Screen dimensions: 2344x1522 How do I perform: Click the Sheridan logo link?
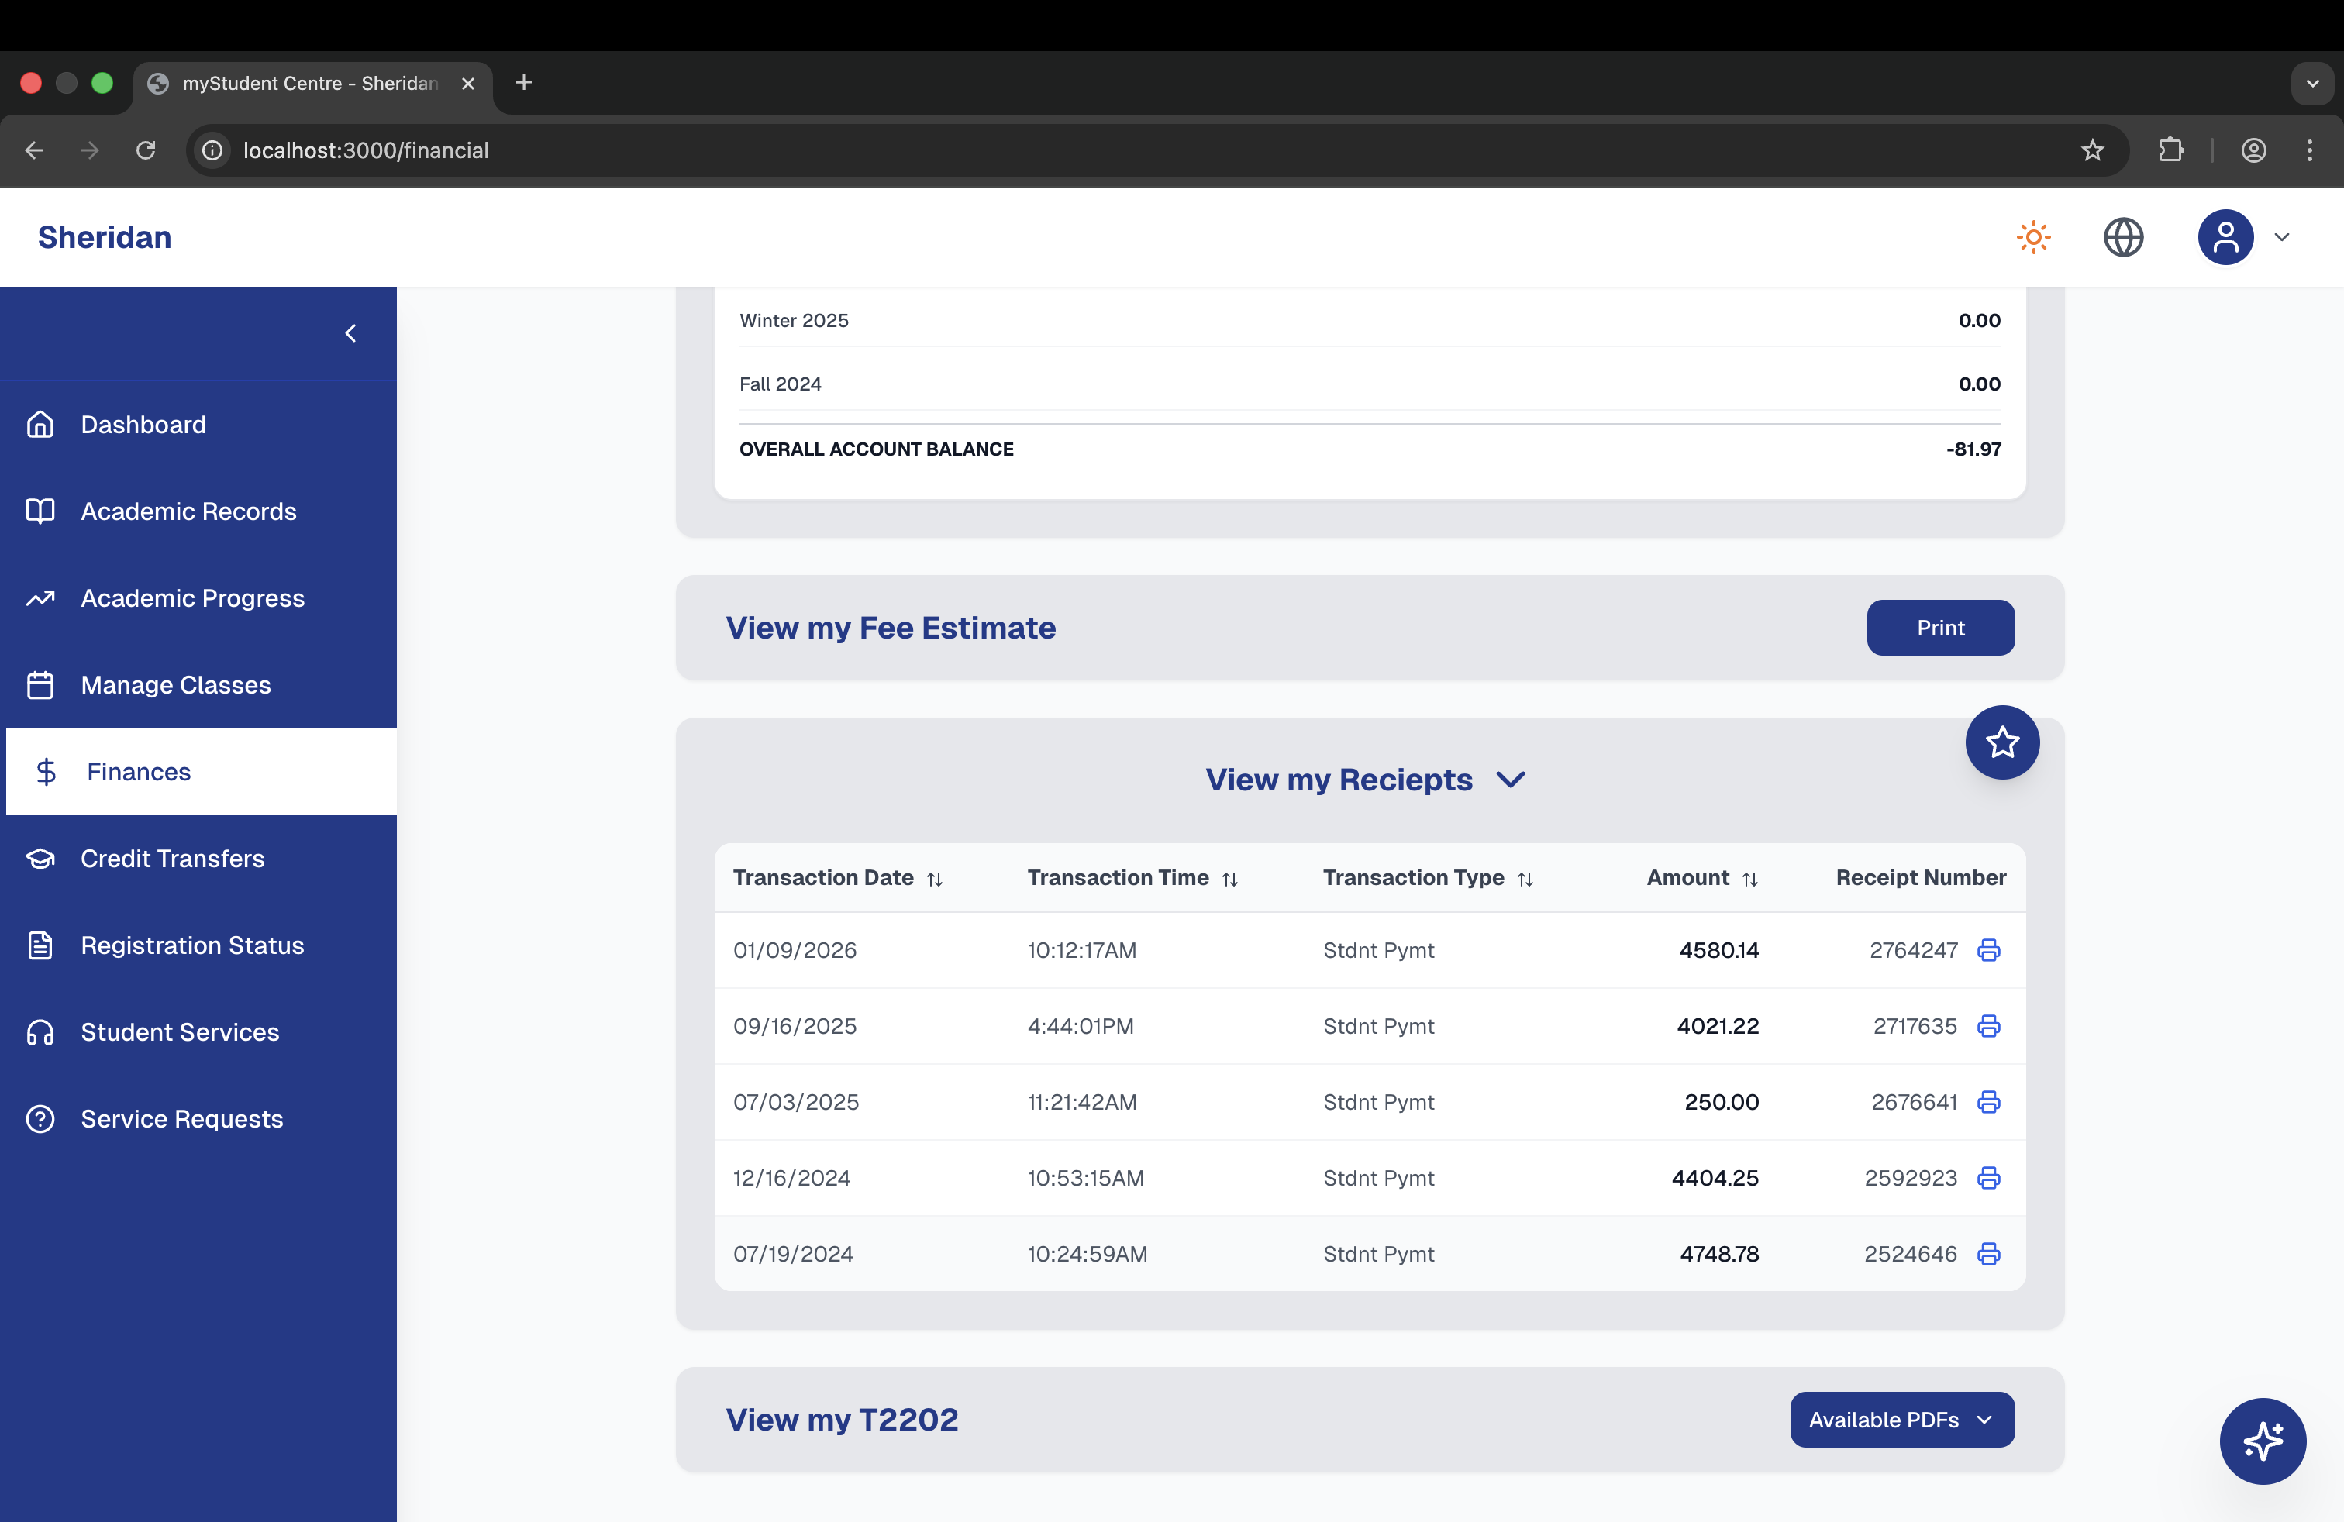pos(105,237)
